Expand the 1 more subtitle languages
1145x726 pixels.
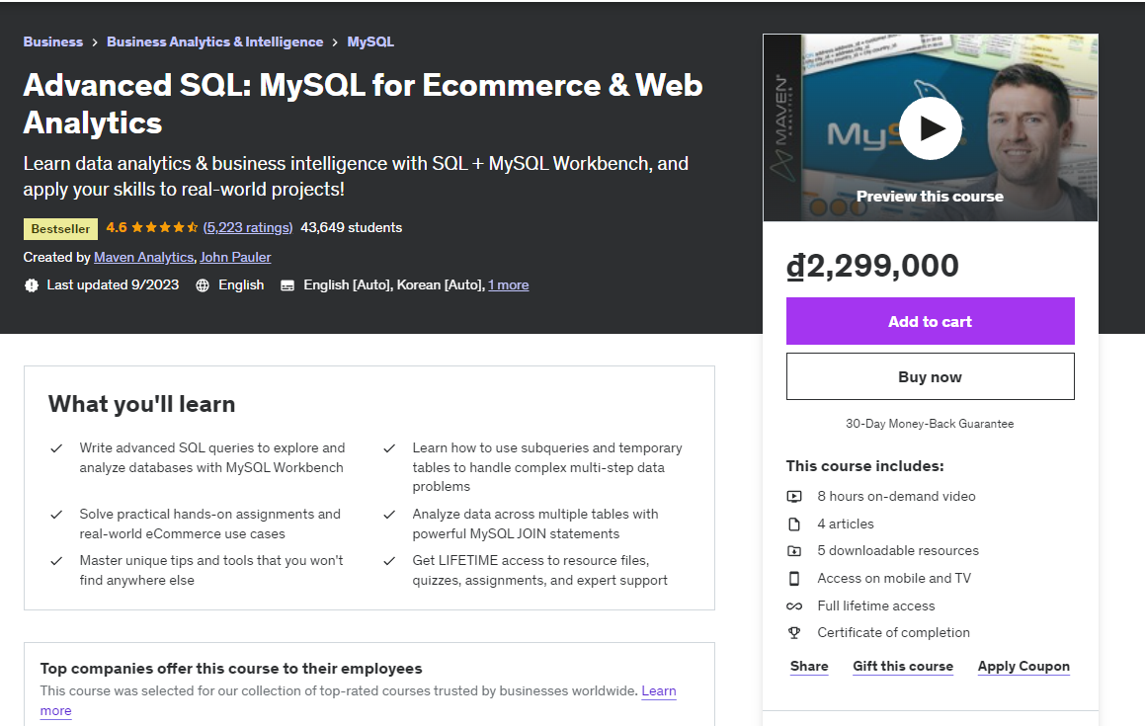tap(508, 284)
